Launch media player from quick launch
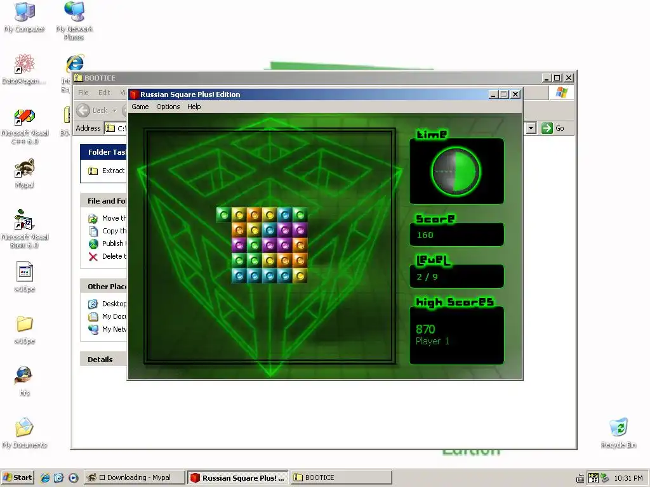This screenshot has height=487, width=650. pyautogui.click(x=74, y=477)
